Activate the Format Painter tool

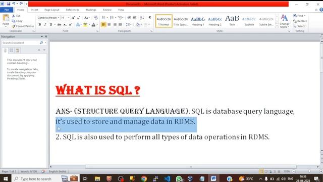[23, 26]
